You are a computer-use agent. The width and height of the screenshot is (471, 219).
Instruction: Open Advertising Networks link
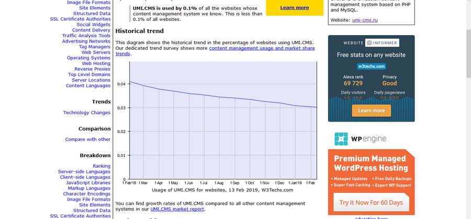click(86, 41)
